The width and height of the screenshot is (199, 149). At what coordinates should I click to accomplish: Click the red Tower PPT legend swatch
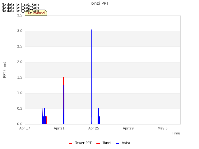[71, 143]
